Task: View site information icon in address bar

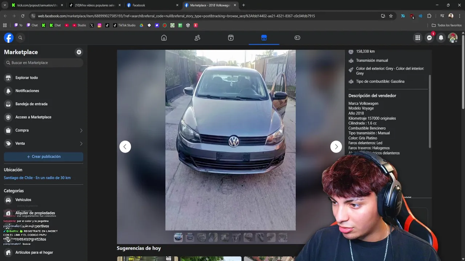Action: pyautogui.click(x=33, y=16)
